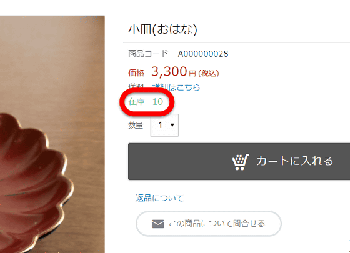Click この商品について問合せる inquiry button
Viewport: 350px width, 253px height.
(x=209, y=224)
